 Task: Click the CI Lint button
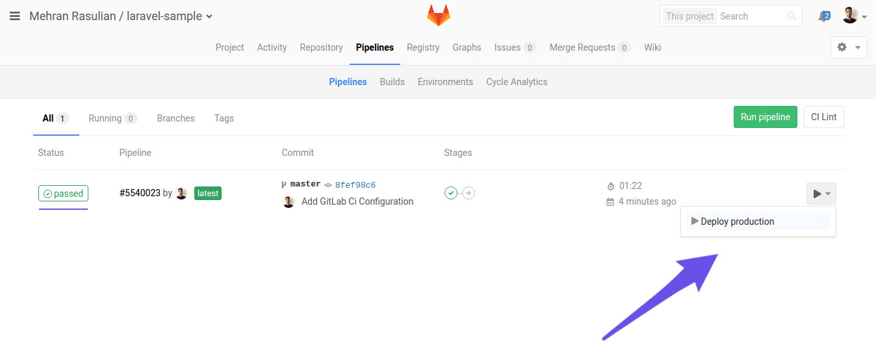(x=823, y=117)
